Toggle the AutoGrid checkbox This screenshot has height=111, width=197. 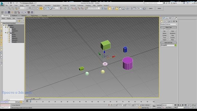coord(164,29)
